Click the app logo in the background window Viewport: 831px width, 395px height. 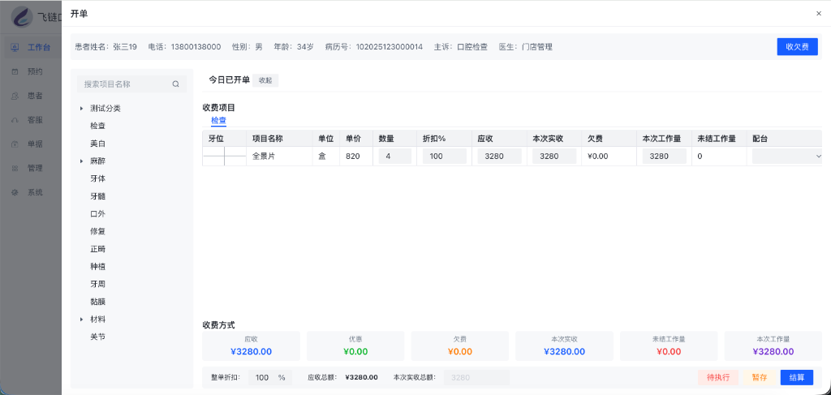click(x=23, y=16)
